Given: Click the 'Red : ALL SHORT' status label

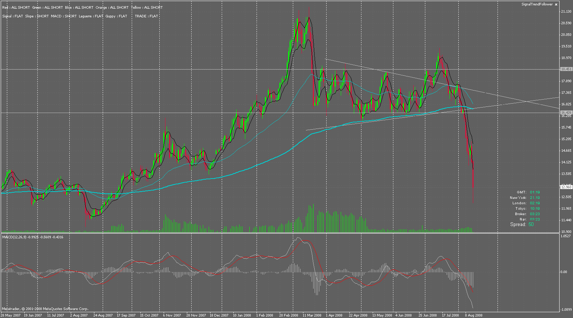Looking at the screenshot, I should pos(16,8).
